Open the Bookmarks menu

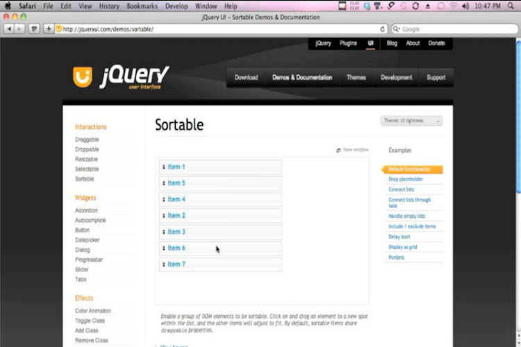[142, 6]
